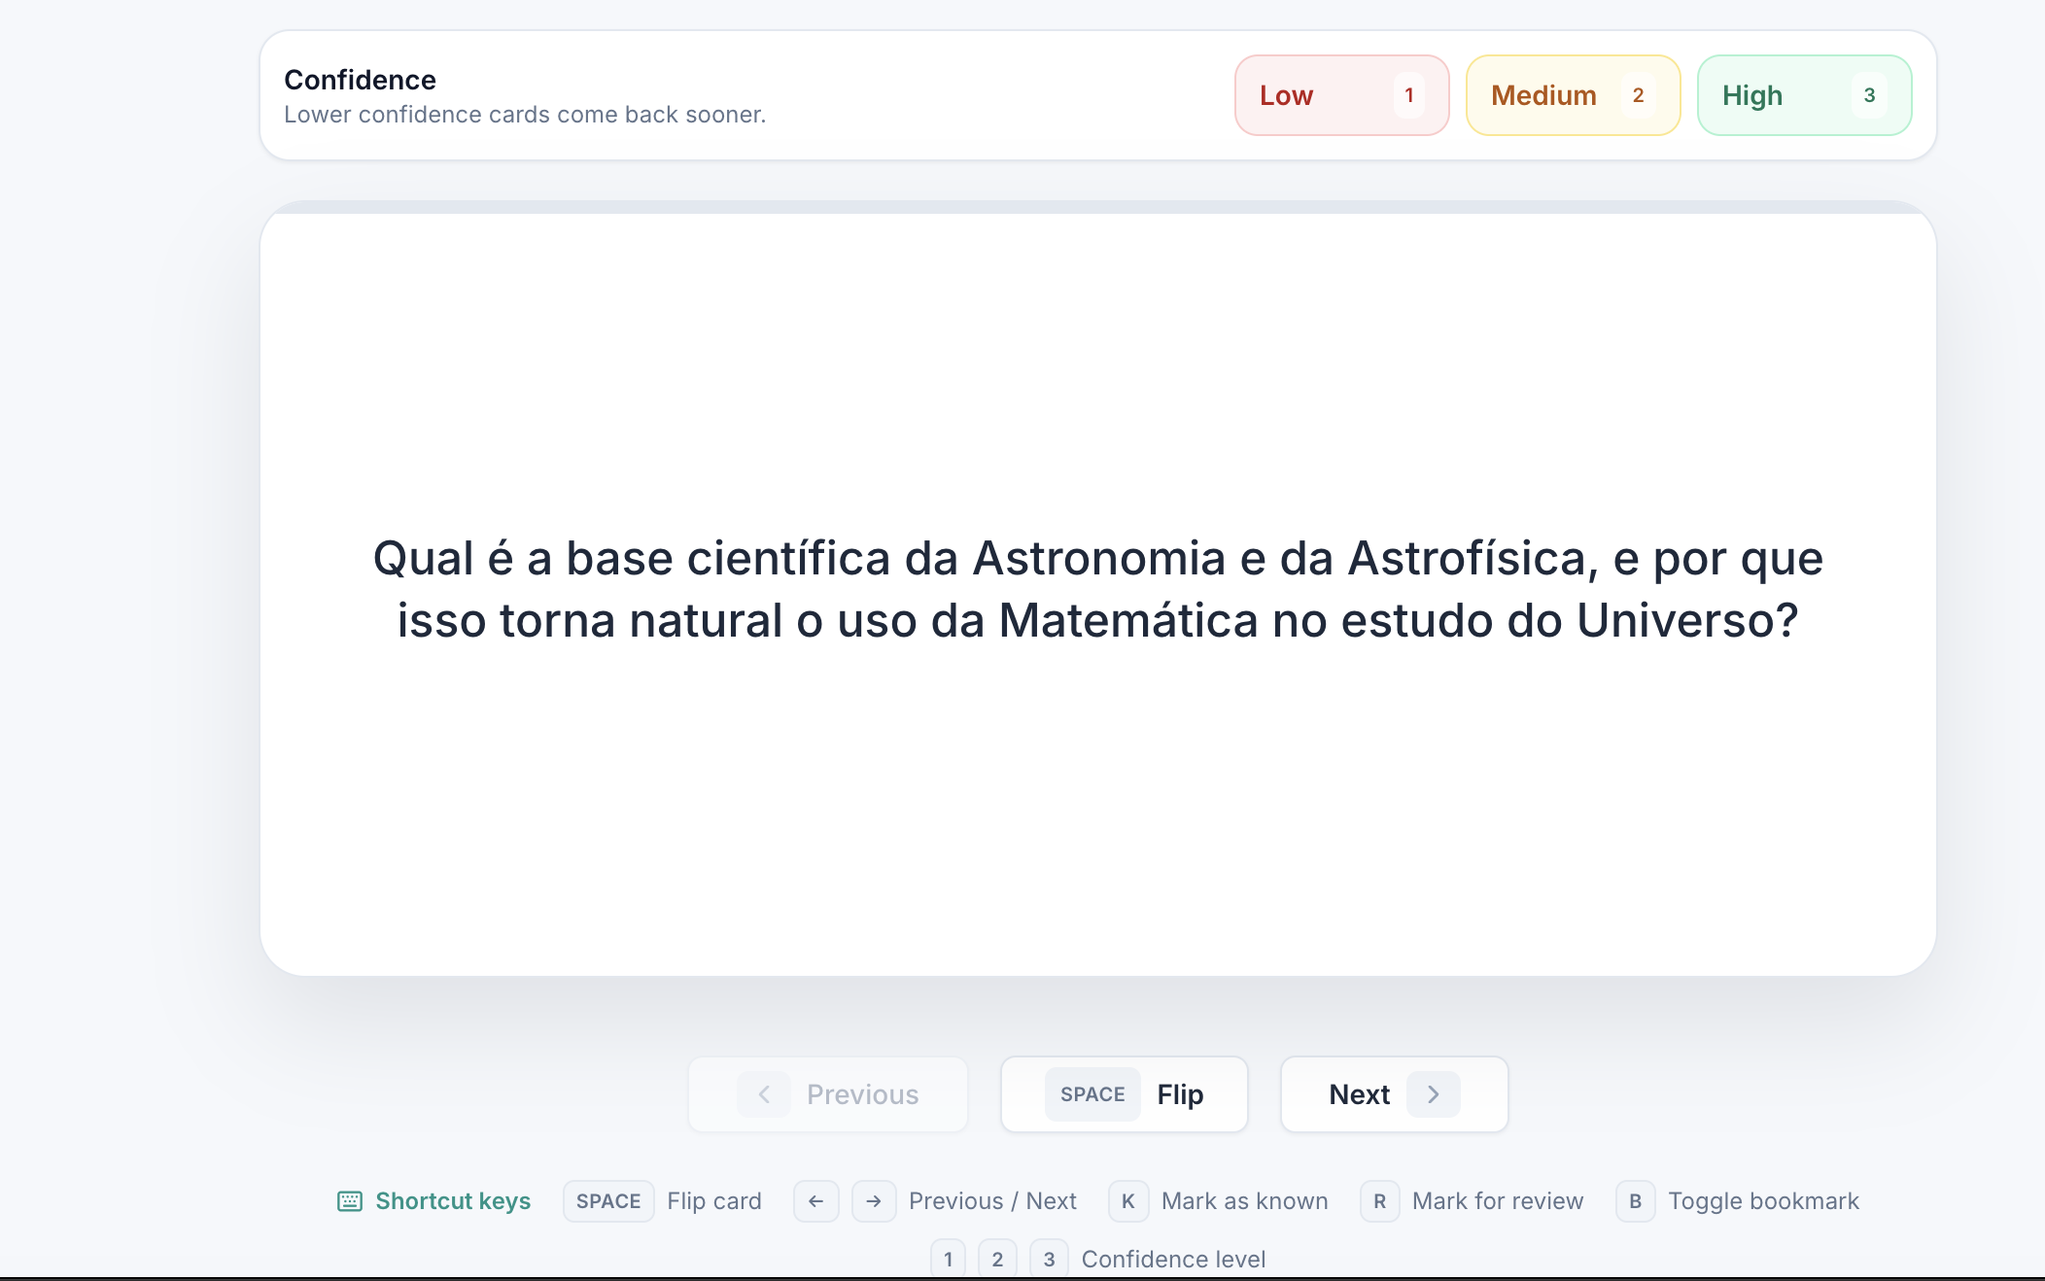Click the B key hint for Toggle bookmark
This screenshot has height=1281, width=2045.
[1636, 1201]
